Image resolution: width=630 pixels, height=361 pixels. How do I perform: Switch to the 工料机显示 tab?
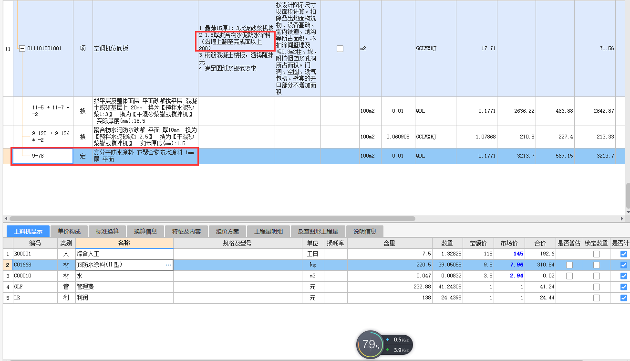[28, 232]
